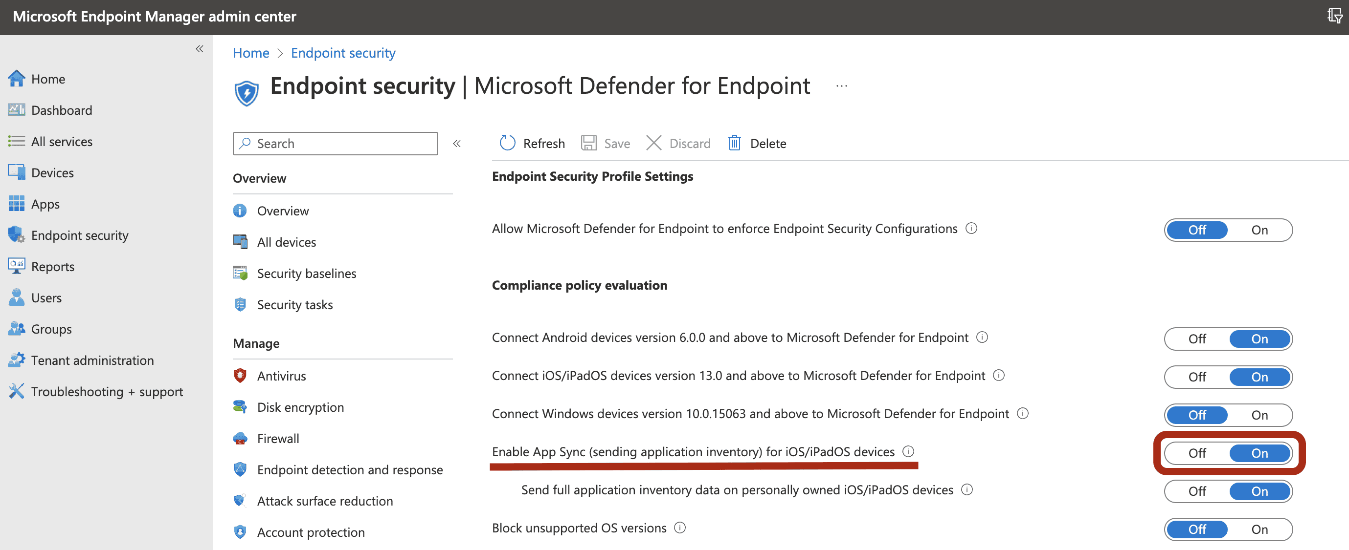Click the Security baselines icon
1349x550 pixels.
(240, 273)
